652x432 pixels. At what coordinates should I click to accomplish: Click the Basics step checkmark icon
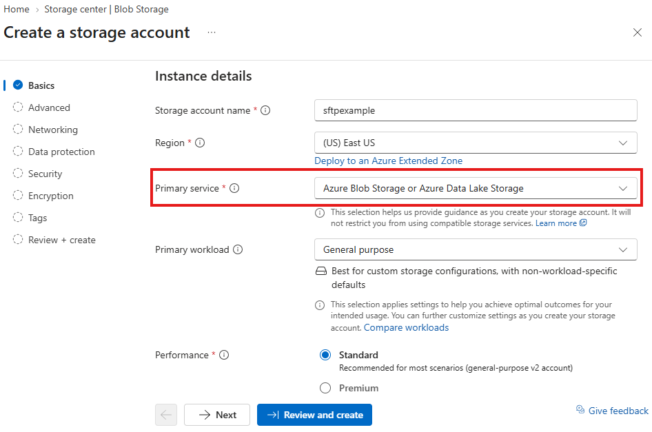click(x=18, y=85)
